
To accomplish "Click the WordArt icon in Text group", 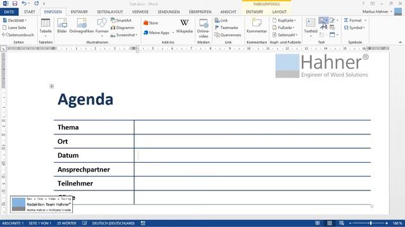I will tap(322, 27).
